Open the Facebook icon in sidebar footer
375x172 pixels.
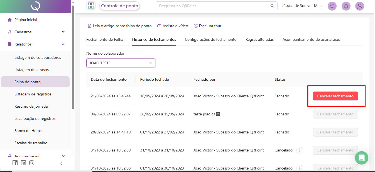(15, 163)
